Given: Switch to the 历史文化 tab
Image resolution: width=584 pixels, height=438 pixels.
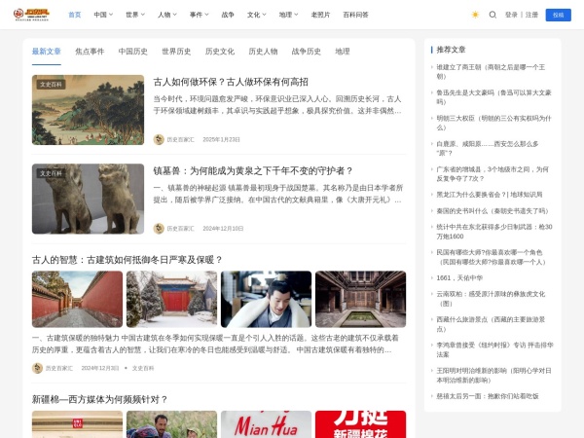Looking at the screenshot, I should [x=220, y=52].
